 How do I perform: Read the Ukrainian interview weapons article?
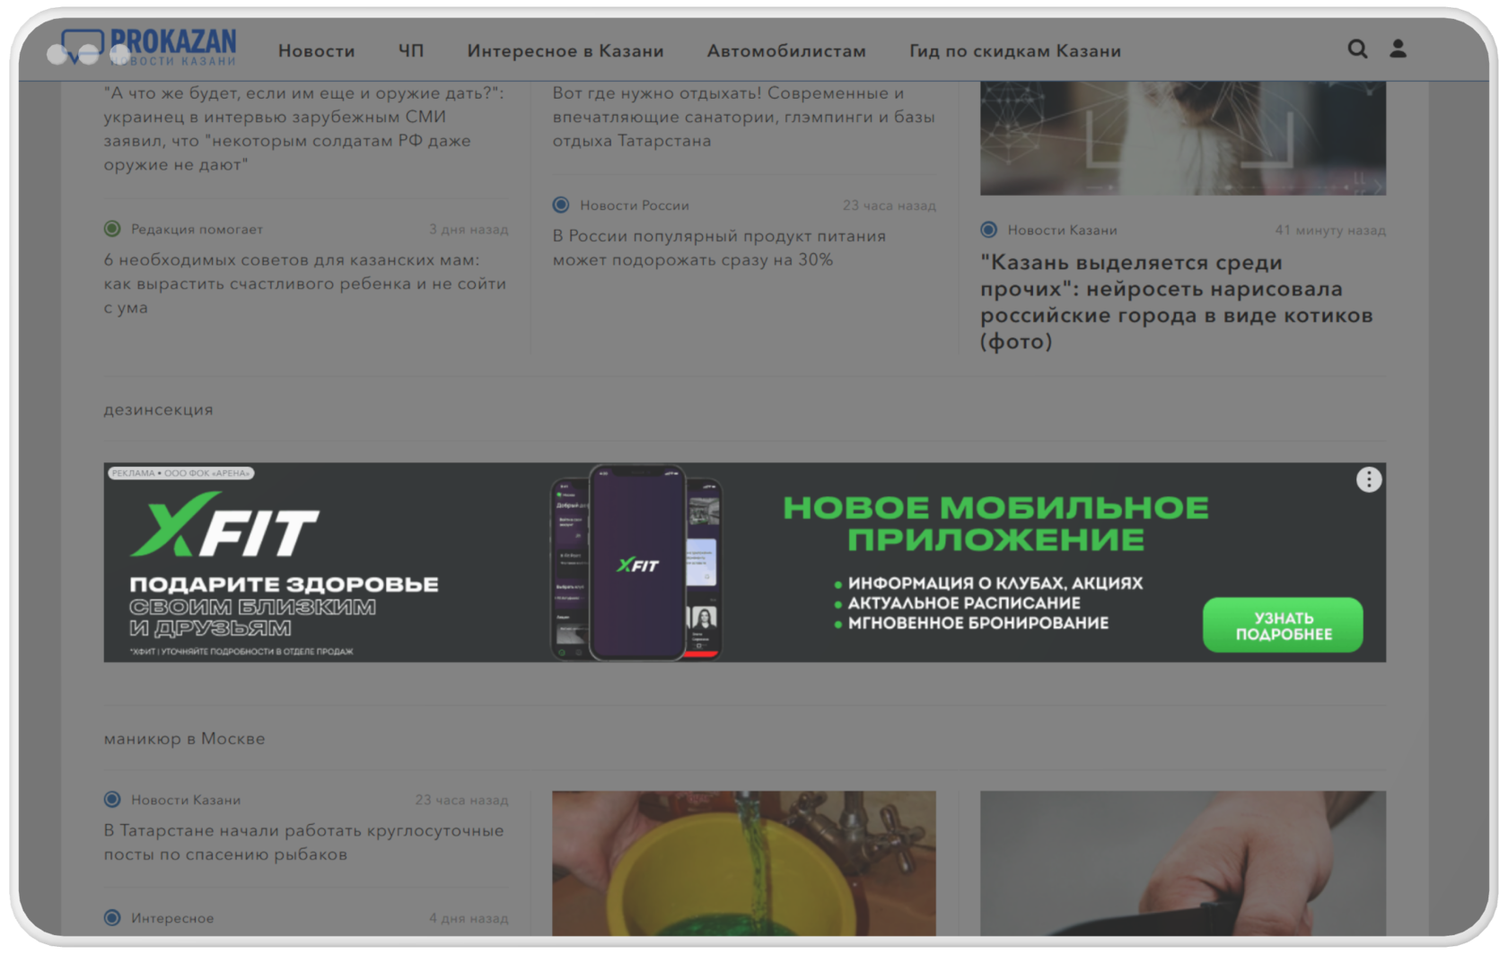(303, 128)
